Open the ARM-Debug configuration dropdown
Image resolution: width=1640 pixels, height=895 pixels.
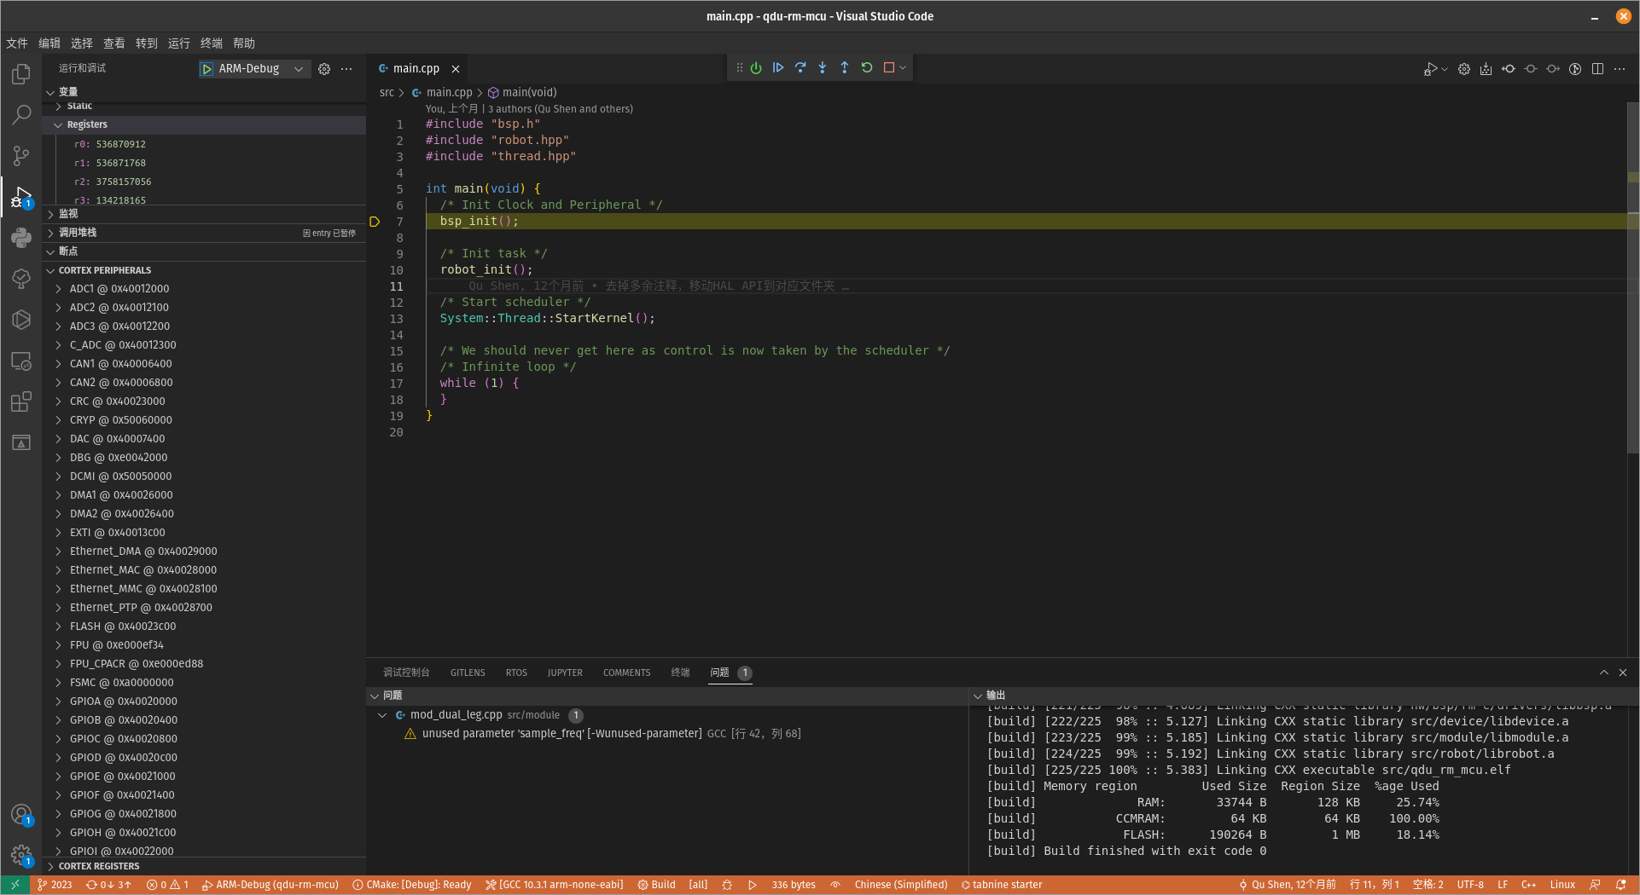point(298,69)
